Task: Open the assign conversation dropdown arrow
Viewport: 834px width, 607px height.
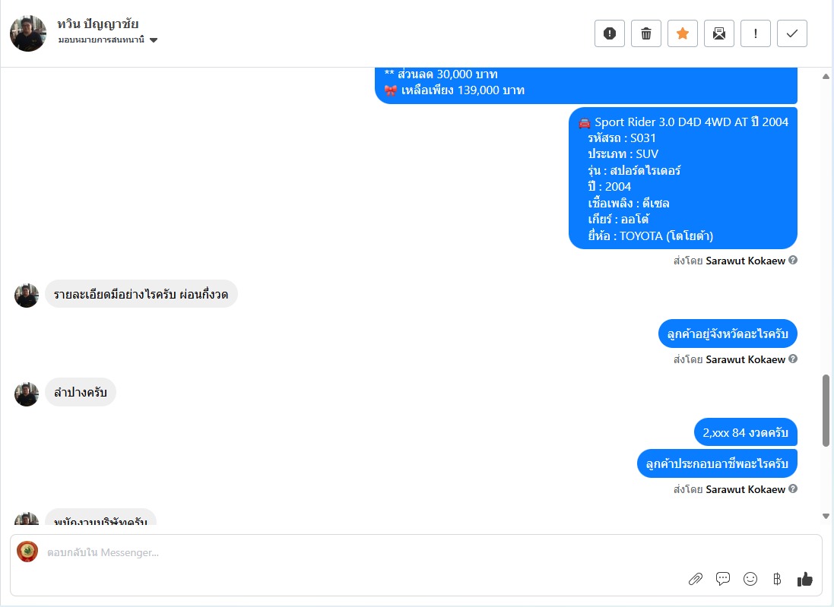Action: pyautogui.click(x=154, y=40)
